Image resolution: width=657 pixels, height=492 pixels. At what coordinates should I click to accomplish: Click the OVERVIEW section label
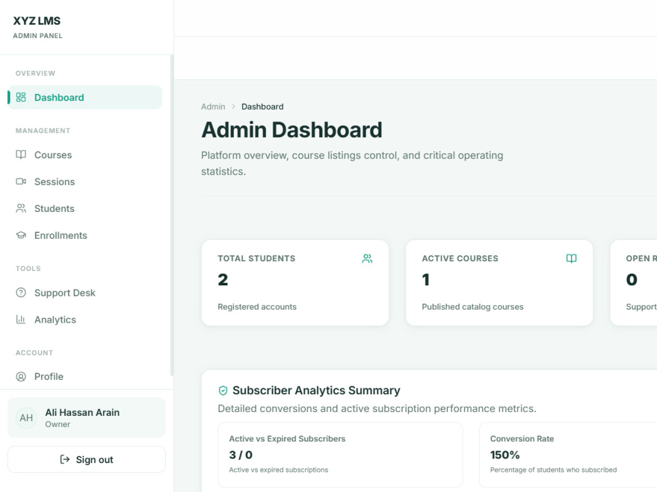click(35, 73)
